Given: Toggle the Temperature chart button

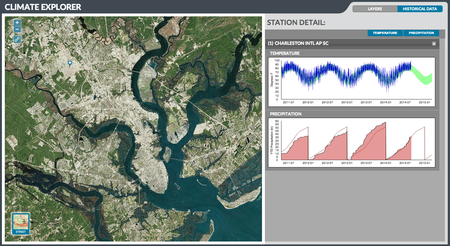Looking at the screenshot, I should click(385, 33).
